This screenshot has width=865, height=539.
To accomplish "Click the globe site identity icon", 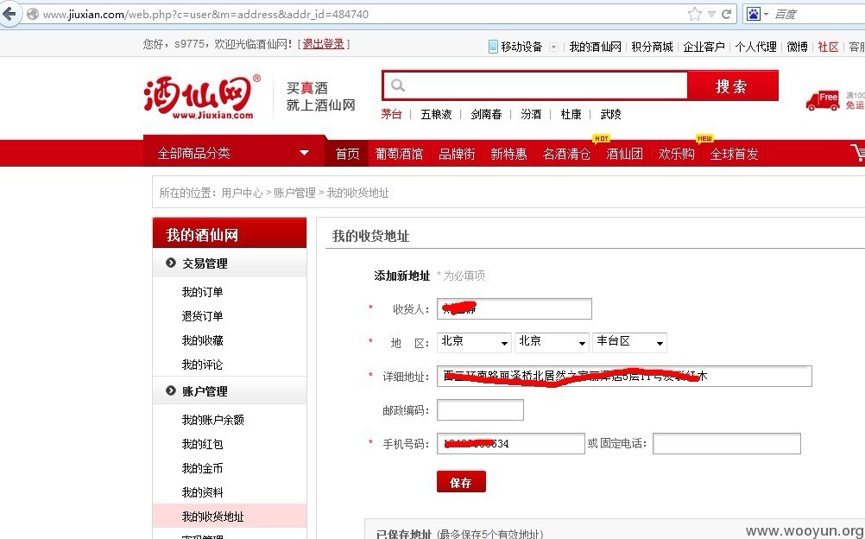I will click(x=33, y=14).
